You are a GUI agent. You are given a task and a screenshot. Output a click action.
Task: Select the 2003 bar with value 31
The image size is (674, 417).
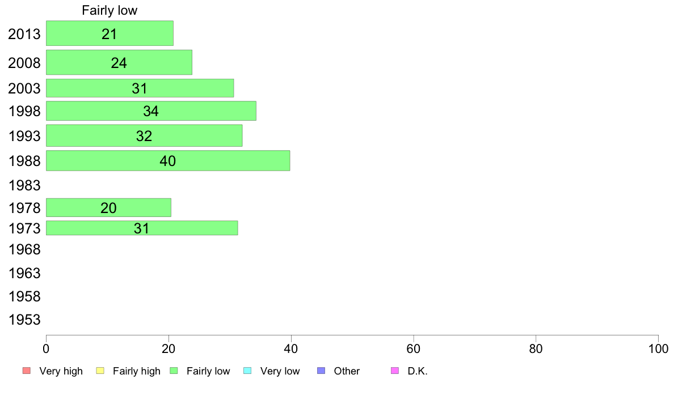coord(140,88)
